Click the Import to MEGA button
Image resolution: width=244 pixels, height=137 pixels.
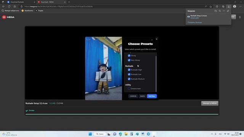coord(210,103)
